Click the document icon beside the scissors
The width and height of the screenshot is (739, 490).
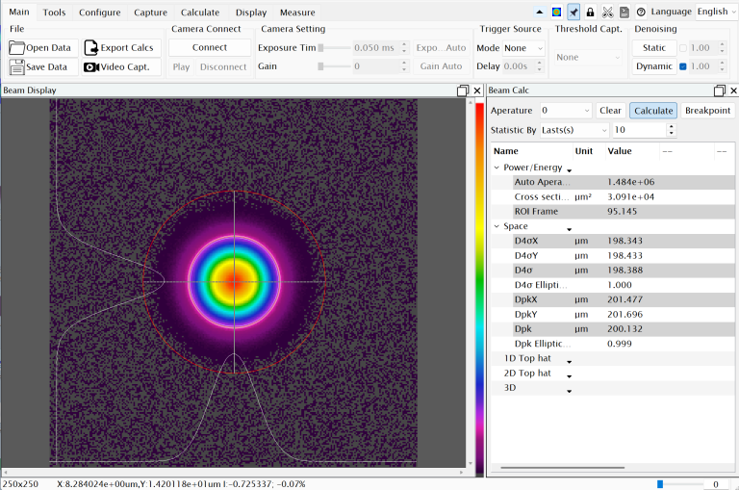[624, 12]
